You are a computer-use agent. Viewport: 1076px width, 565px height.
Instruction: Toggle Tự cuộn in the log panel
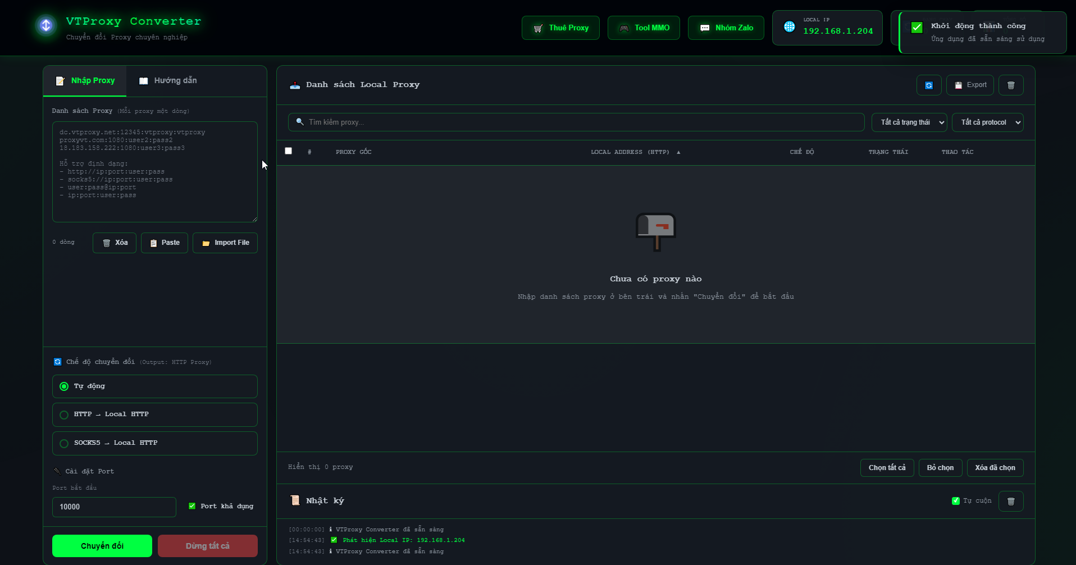tap(955, 501)
